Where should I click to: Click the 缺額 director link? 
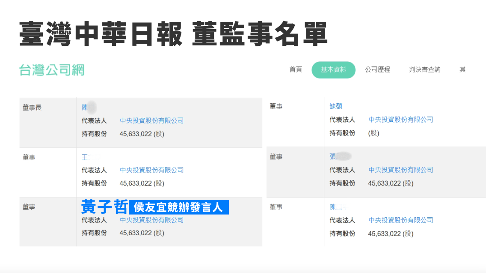pyautogui.click(x=336, y=106)
